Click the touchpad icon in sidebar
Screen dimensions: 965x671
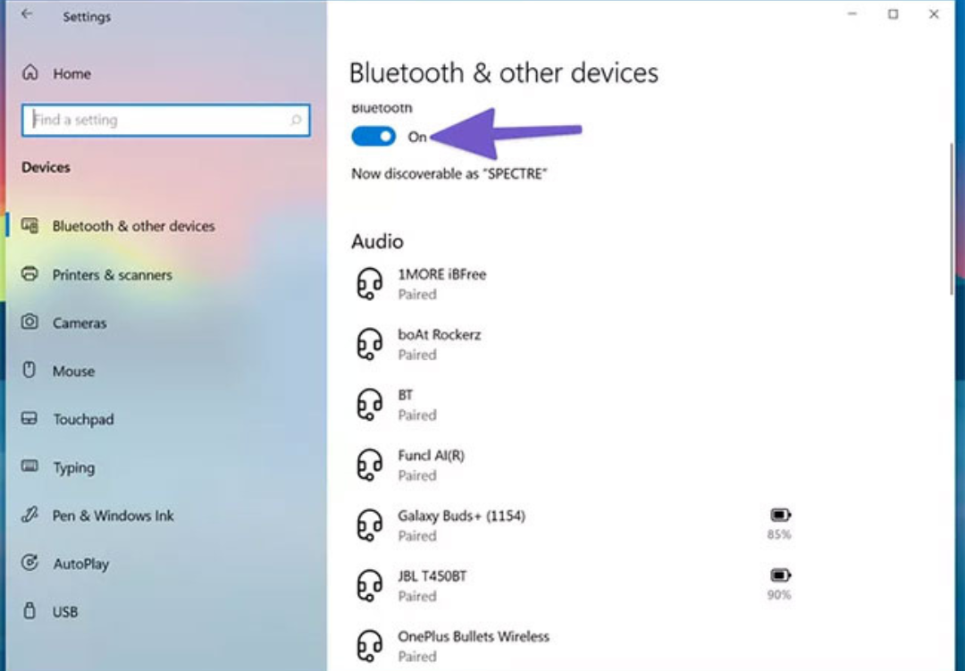(29, 418)
